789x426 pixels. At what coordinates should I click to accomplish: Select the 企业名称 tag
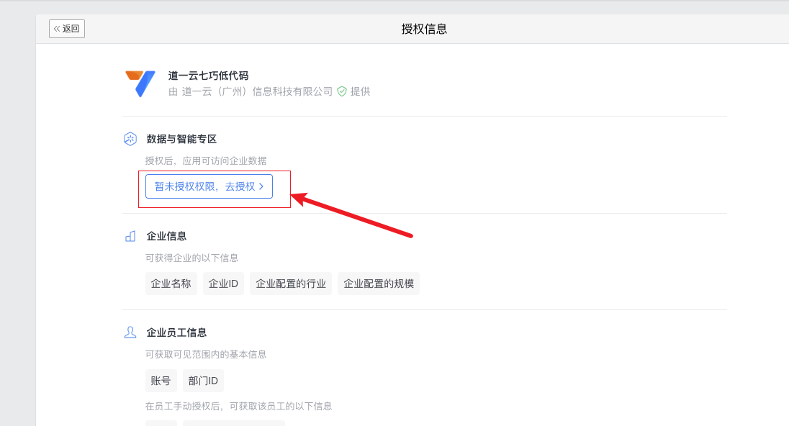tap(171, 284)
